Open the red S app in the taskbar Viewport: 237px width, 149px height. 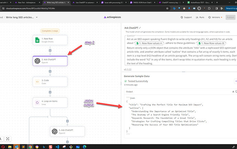pos(50,147)
